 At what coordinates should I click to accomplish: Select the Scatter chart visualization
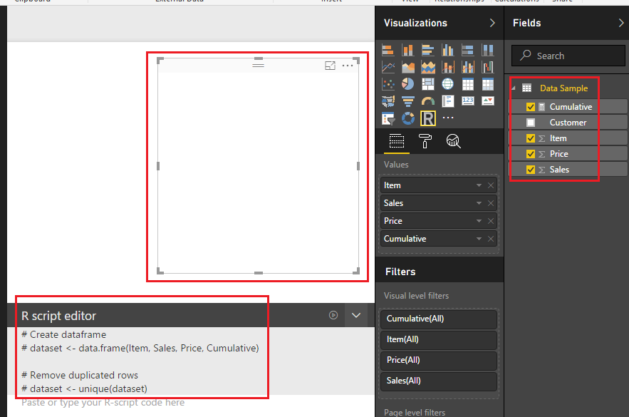coord(388,84)
